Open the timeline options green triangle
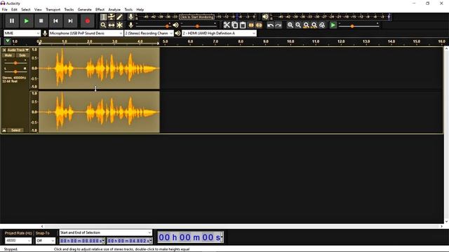This screenshot has width=449, height=252. (8, 41)
